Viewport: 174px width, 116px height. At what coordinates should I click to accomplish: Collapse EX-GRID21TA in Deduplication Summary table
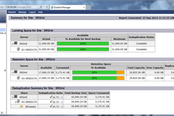pyautogui.click(x=16, y=102)
